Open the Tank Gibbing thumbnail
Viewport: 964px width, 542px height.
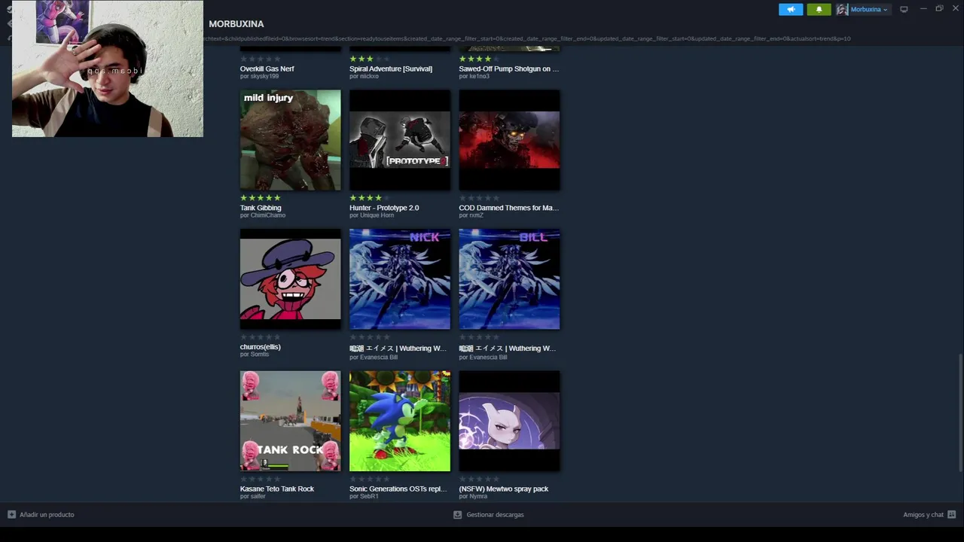[290, 140]
